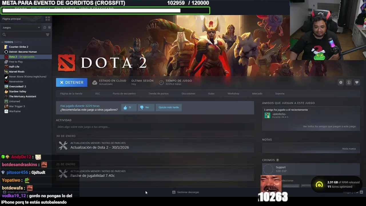Click the play time clock icon
Viewport: 366px width, 206px height.
click(x=161, y=82)
